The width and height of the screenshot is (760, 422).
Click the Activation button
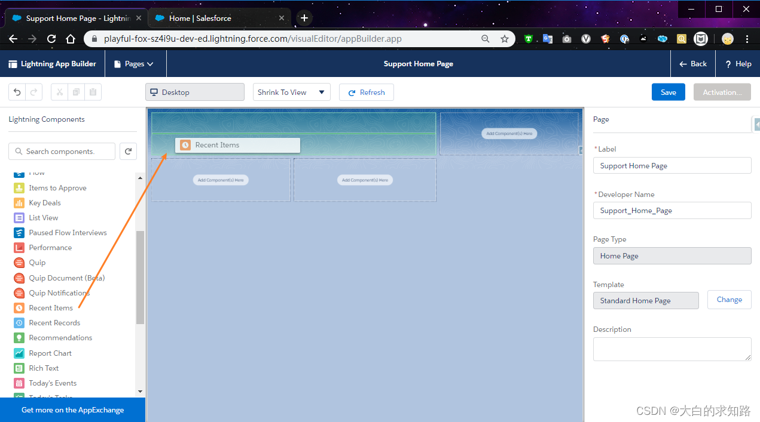722,92
